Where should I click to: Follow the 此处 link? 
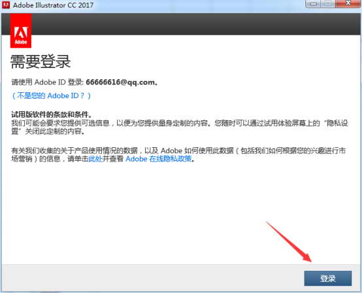click(95, 159)
